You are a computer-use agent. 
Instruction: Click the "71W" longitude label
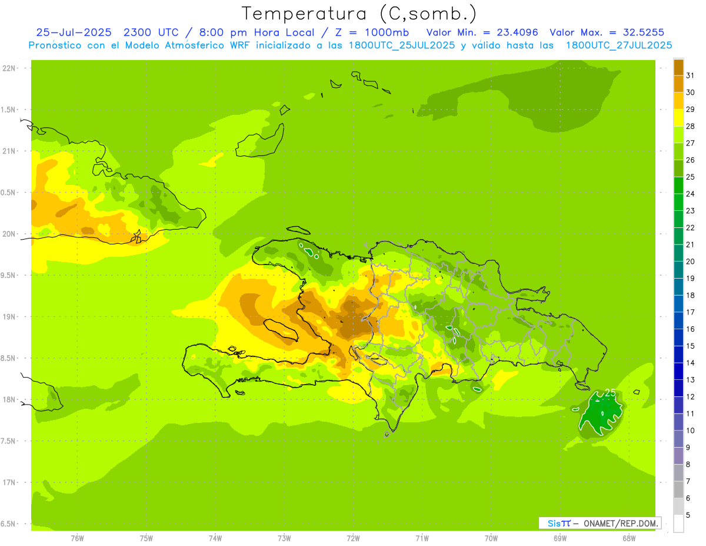tap(422, 538)
